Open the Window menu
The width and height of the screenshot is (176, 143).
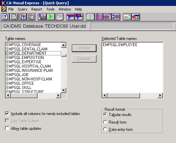(x=65, y=9)
